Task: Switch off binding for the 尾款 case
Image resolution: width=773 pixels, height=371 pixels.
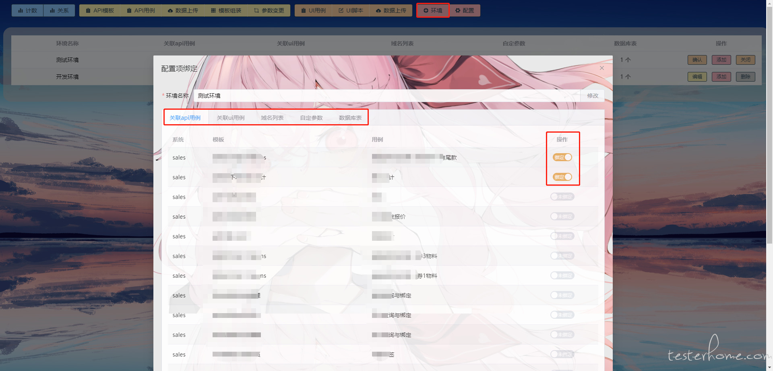Action: coord(562,157)
